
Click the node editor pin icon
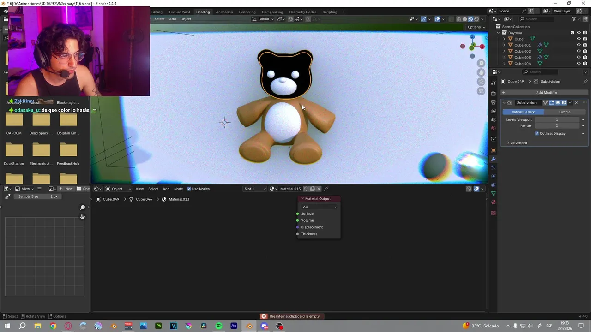pyautogui.click(x=326, y=189)
